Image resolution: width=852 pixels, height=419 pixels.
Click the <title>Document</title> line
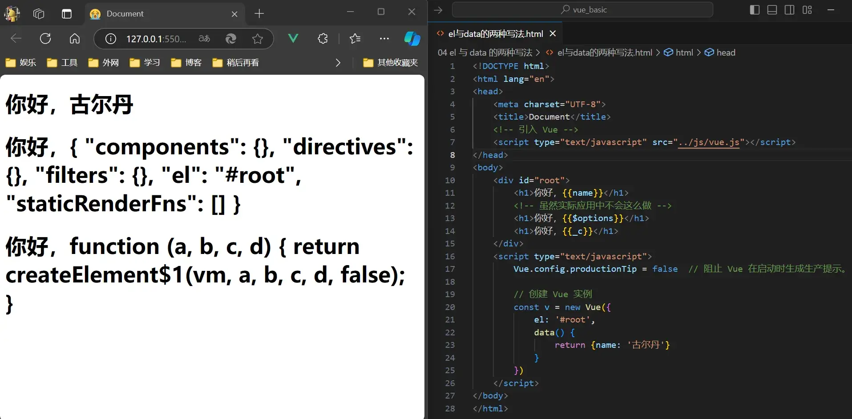[552, 117]
